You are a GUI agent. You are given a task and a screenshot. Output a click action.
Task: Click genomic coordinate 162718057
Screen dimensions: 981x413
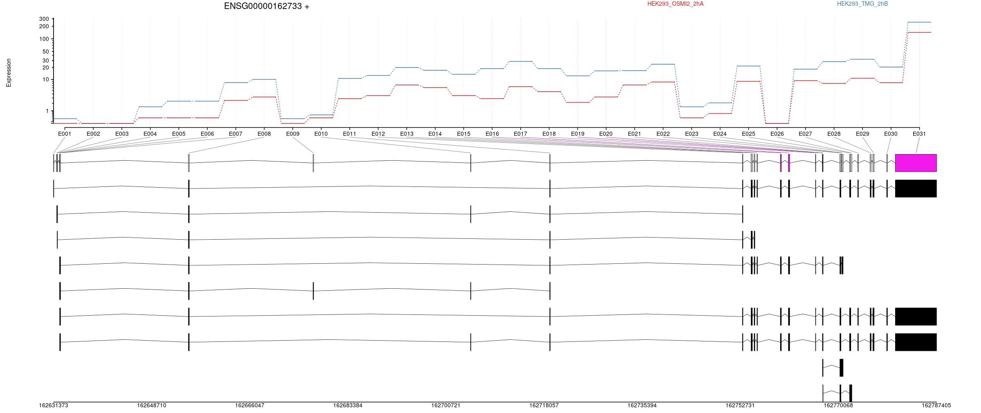[x=544, y=406]
